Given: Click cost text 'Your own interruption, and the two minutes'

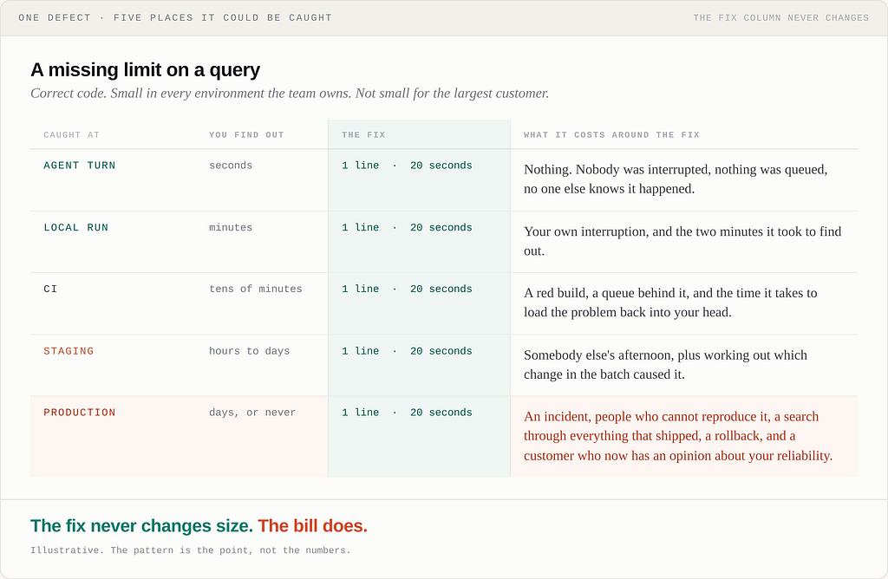Looking at the screenshot, I should pos(682,241).
